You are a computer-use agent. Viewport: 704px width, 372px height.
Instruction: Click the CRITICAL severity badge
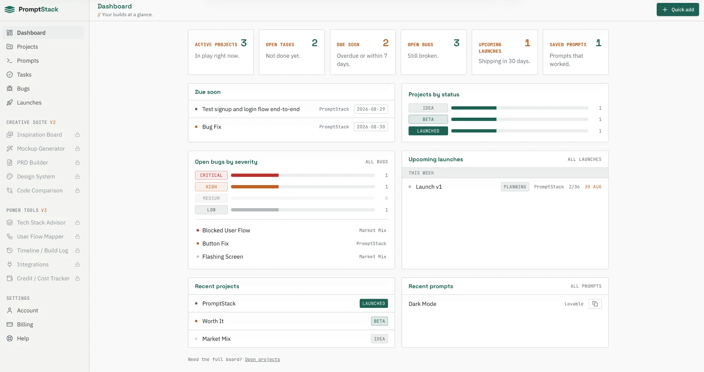[x=211, y=175]
